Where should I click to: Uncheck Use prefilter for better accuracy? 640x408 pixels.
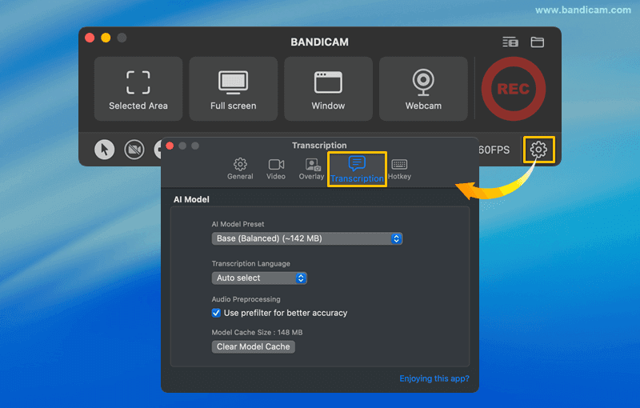(x=216, y=313)
